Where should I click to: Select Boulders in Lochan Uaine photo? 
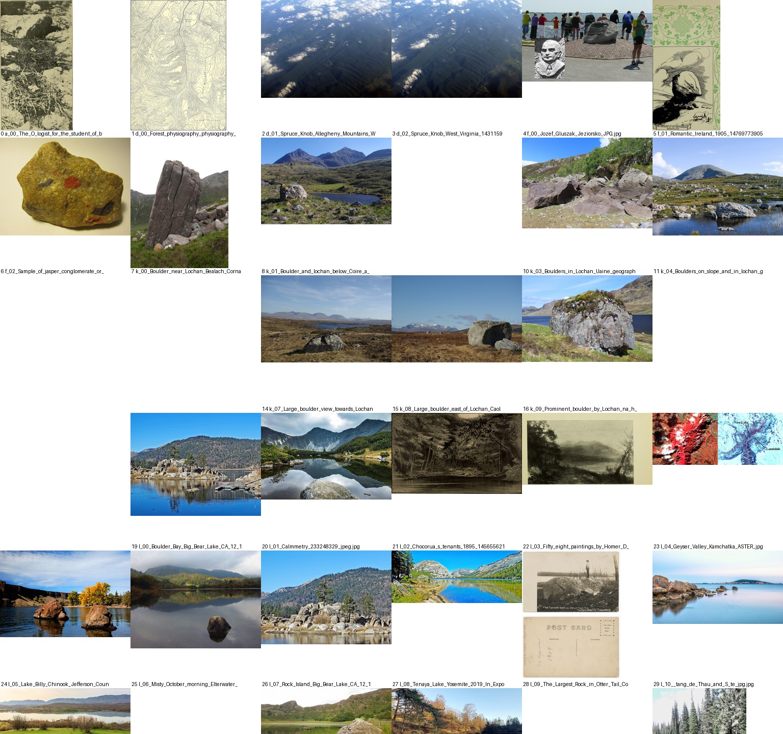(x=587, y=183)
